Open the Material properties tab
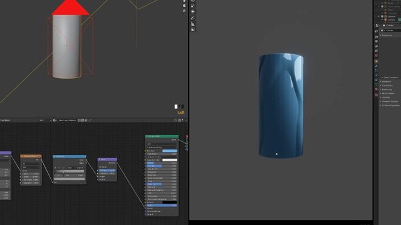 coord(377,89)
